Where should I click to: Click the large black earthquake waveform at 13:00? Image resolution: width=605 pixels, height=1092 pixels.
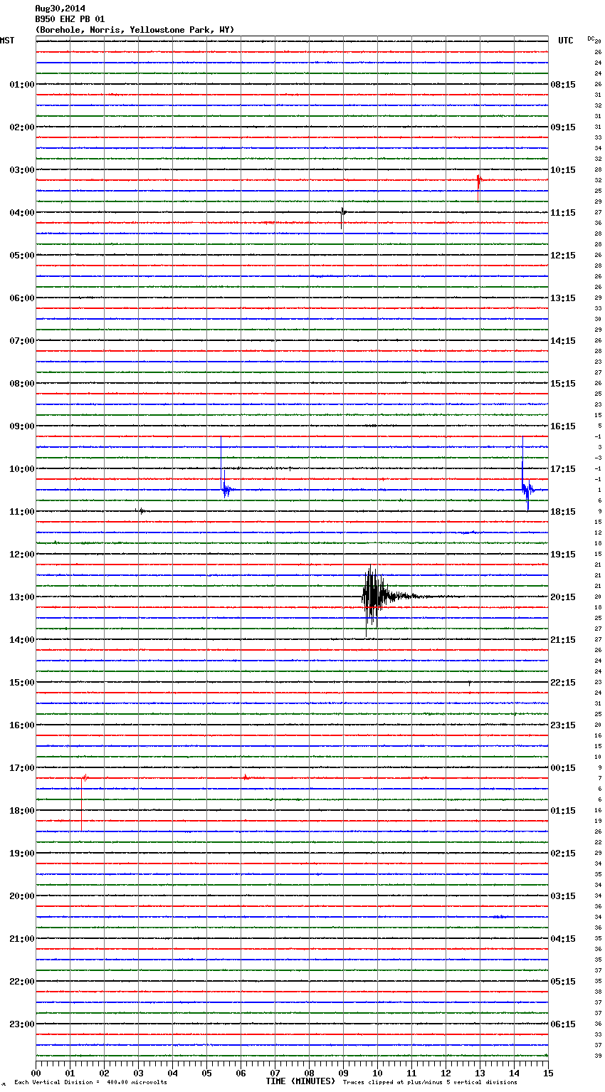[x=373, y=597]
